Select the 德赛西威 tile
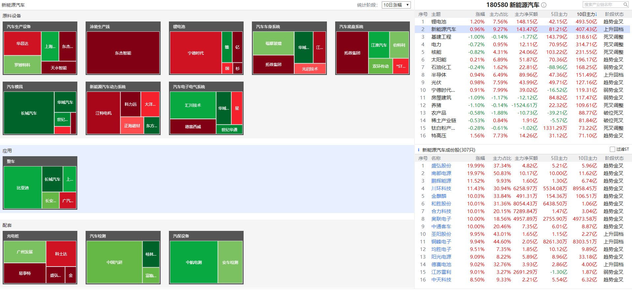This screenshot has height=290, width=632. 193,127
